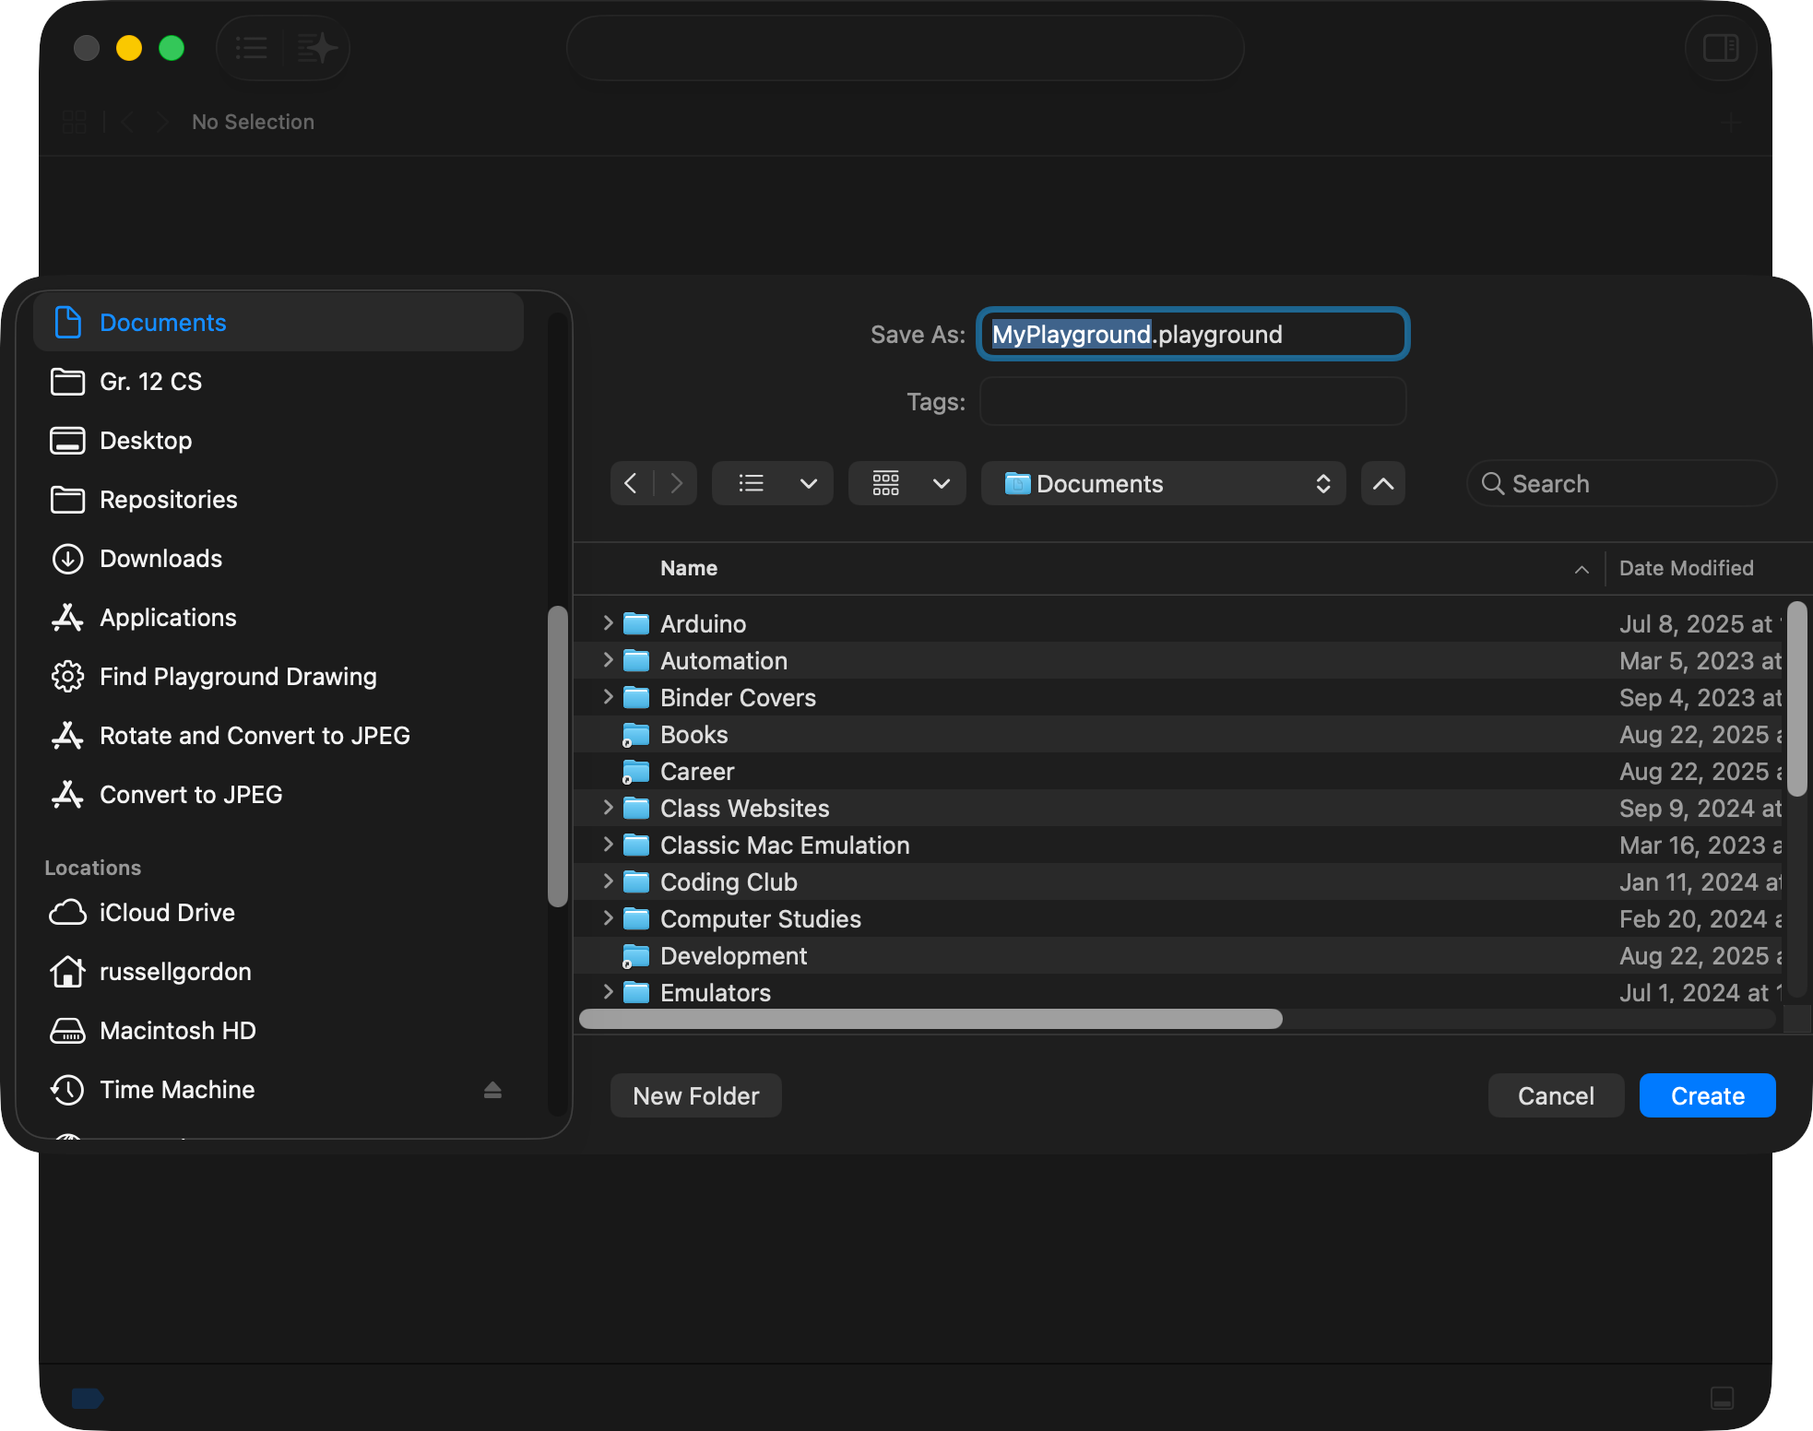Viewport: 1813px width, 1431px height.
Task: Open Applications sidebar shortcut
Action: [168, 618]
